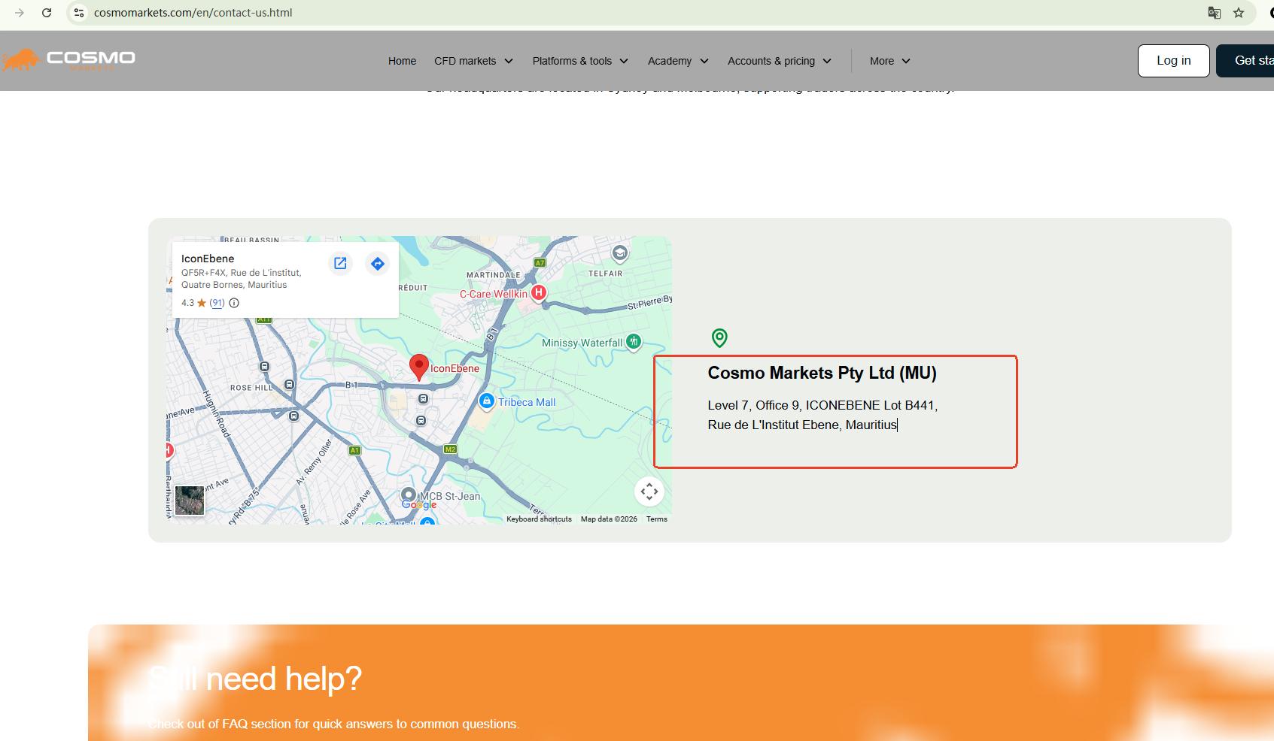This screenshot has width=1274, height=741.
Task: Open the 91 reviews link
Action: click(x=217, y=303)
